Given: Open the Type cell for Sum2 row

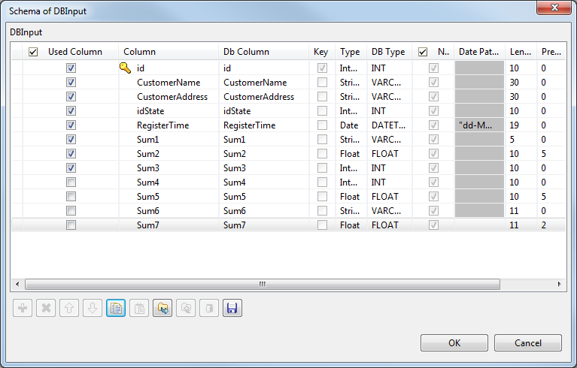Looking at the screenshot, I should (350, 153).
